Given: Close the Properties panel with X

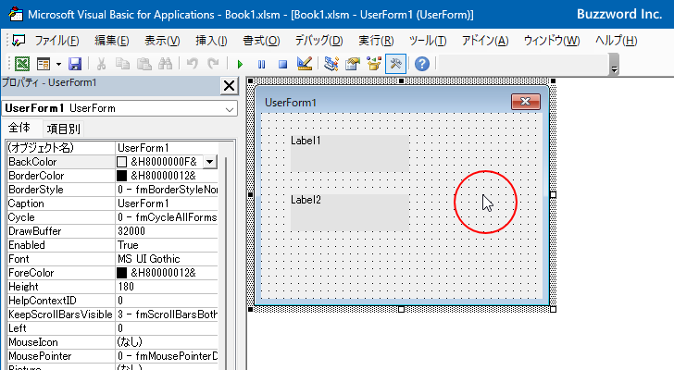Looking at the screenshot, I should tap(229, 86).
